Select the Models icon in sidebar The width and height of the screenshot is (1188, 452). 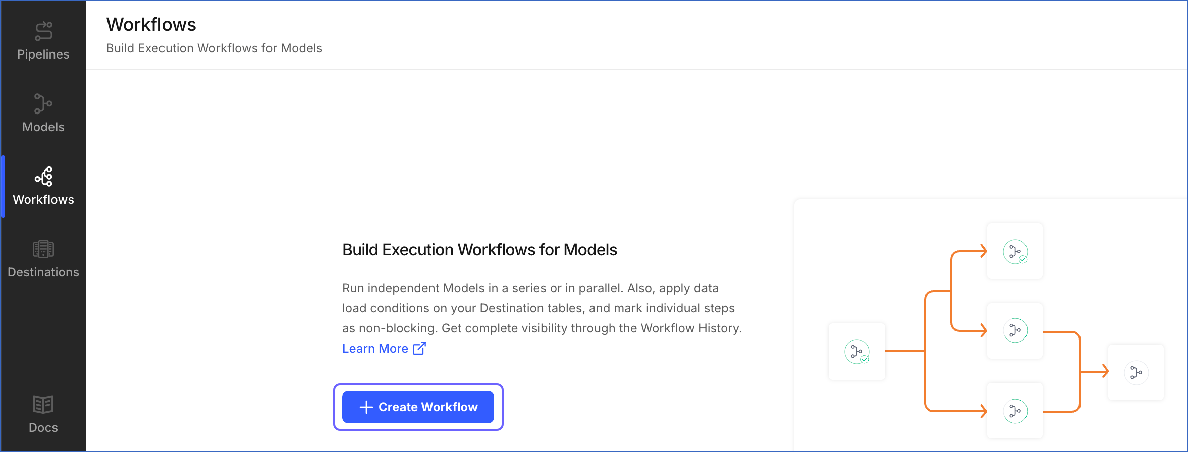pos(43,104)
